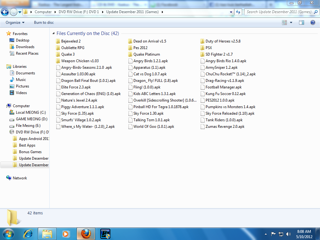This screenshot has height=240, width=320.
Task: Open Downloads in Favorites
Action: [x=25, y=47]
